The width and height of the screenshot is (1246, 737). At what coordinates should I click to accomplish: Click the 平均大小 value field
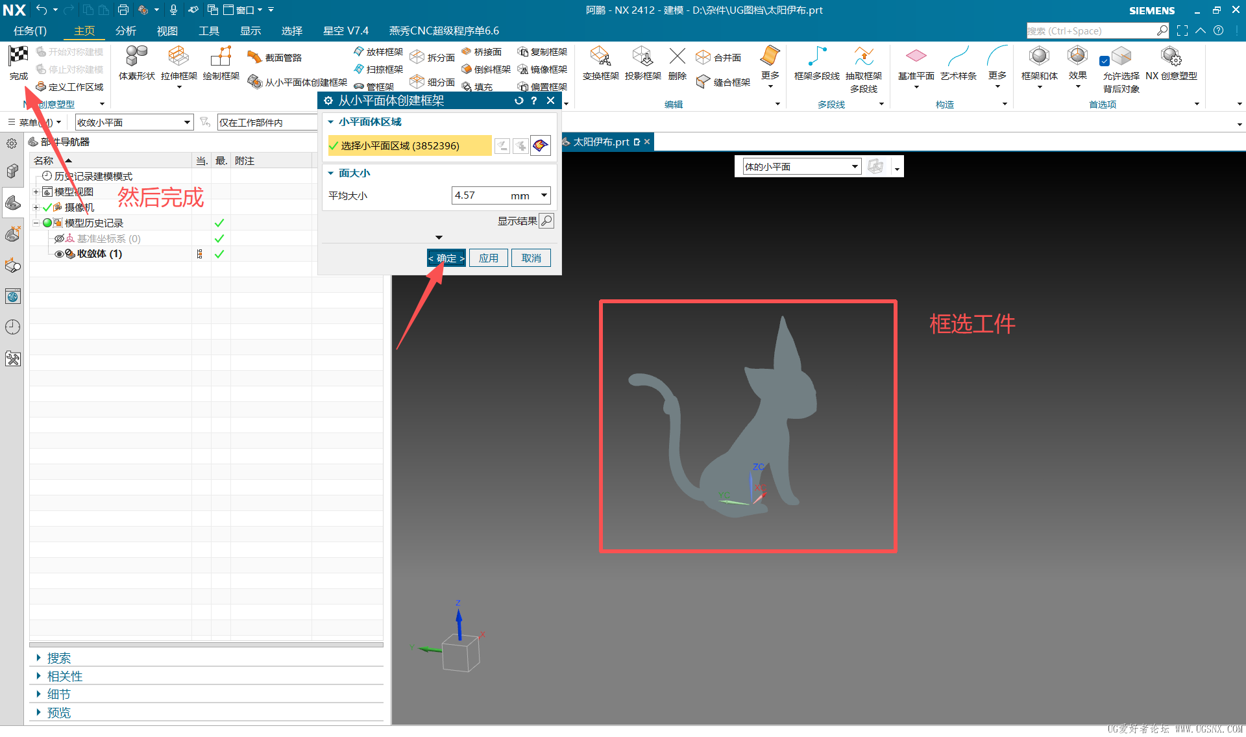click(479, 195)
